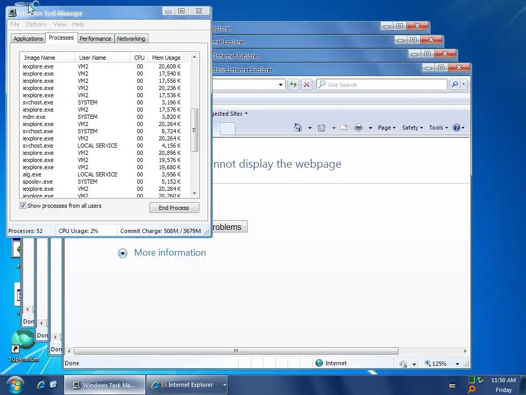Expand the taskbar Internet Explorer group arrow
The image size is (526, 395).
coord(224,385)
